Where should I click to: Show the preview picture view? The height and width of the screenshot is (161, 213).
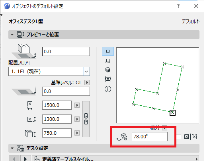[x=108, y=79]
